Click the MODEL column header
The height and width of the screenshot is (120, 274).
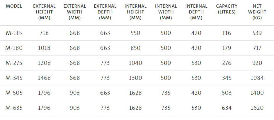point(14,6)
